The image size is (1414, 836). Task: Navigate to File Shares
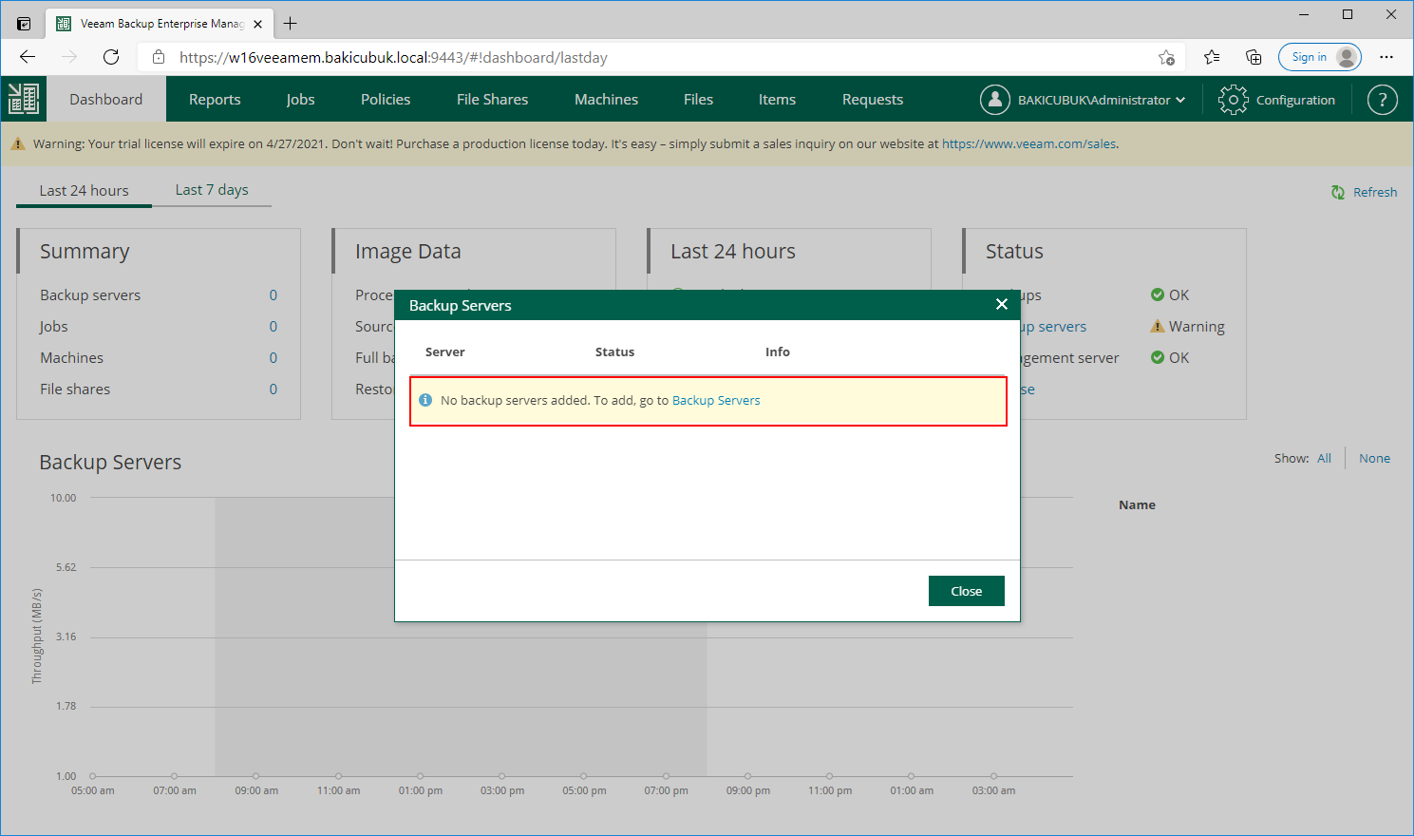(x=492, y=99)
